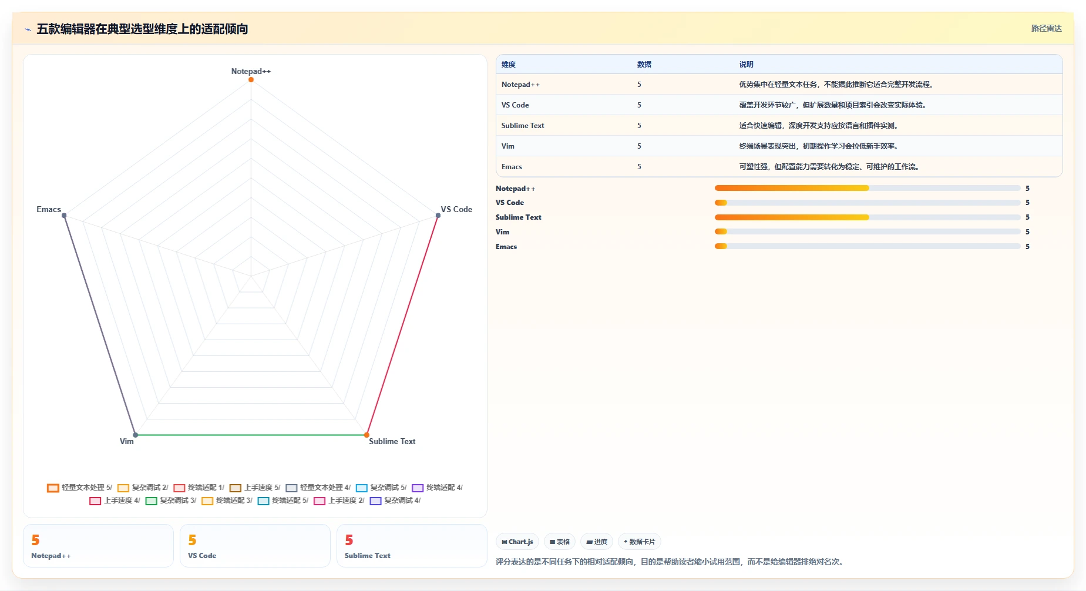
Task: Click the 数据 column header
Action: (x=644, y=65)
